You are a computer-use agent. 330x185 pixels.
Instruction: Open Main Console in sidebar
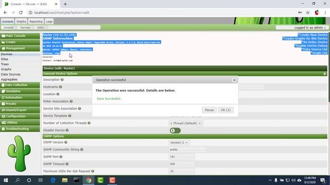20,36
